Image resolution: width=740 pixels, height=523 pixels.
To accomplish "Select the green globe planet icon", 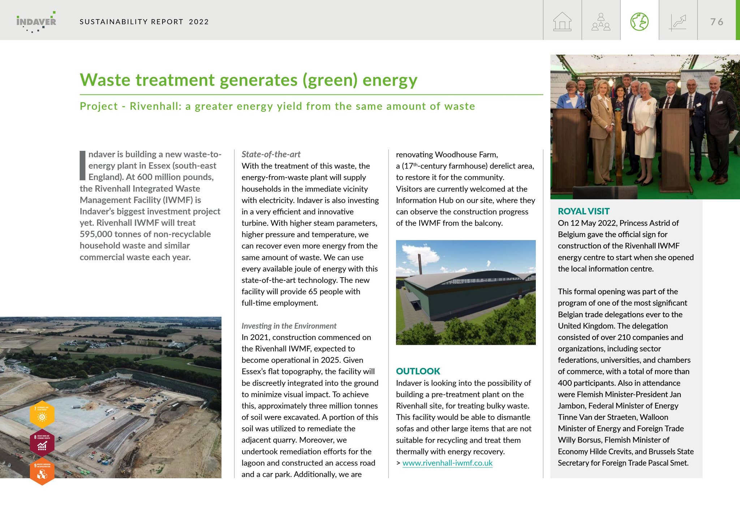I will click(x=639, y=22).
